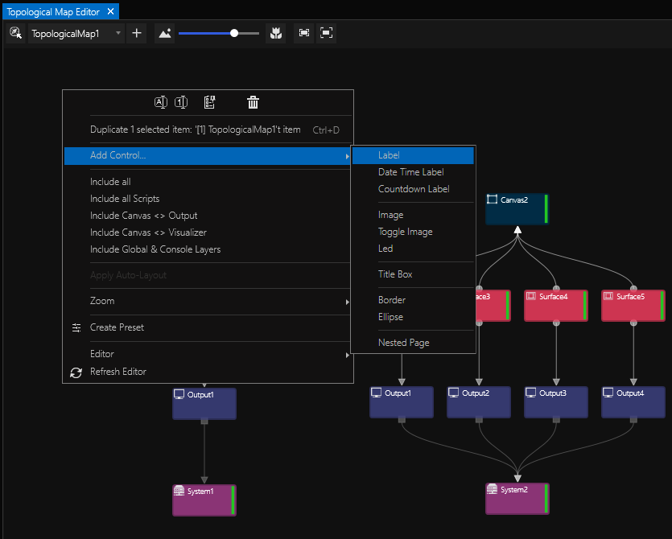The height and width of the screenshot is (539, 672).
Task: Click the smaller fit-to-view frame icon
Action: (304, 33)
